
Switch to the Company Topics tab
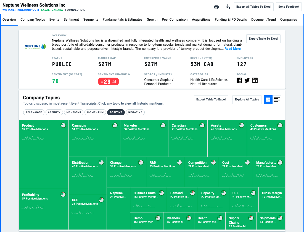[x=33, y=20]
